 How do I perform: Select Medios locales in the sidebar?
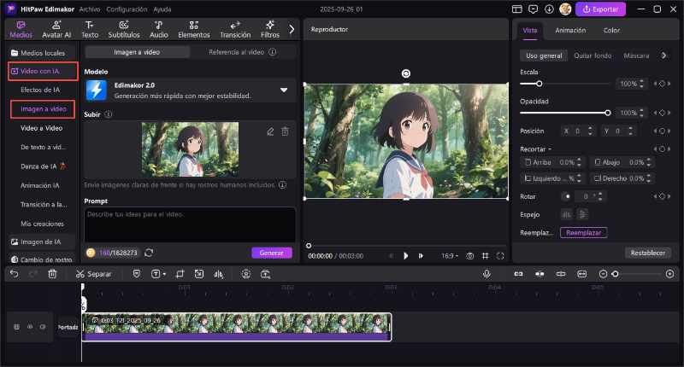[42, 53]
